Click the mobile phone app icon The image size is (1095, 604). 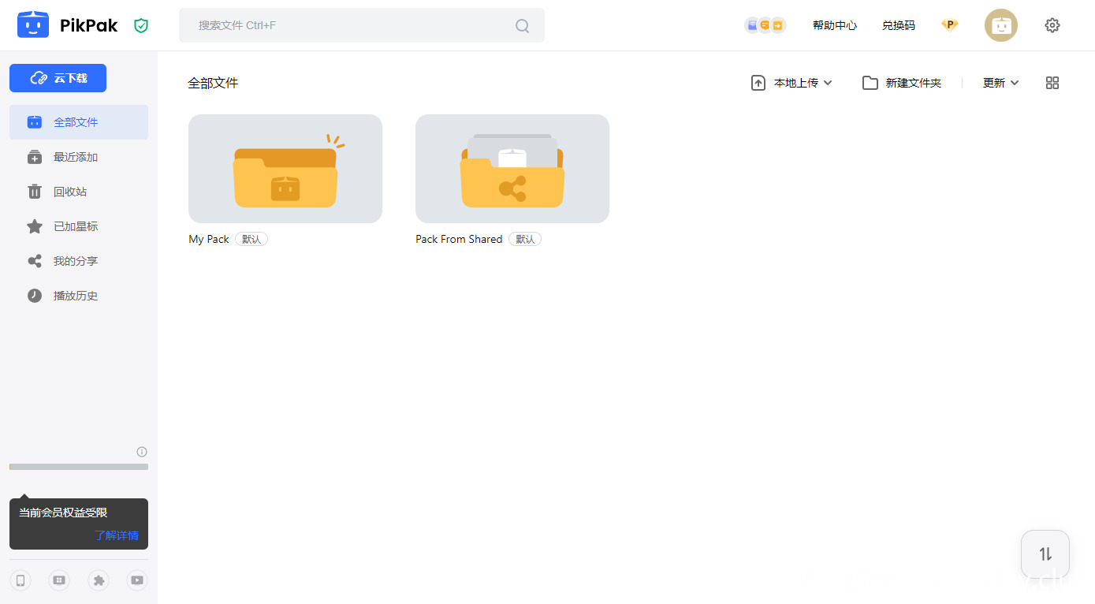20,580
